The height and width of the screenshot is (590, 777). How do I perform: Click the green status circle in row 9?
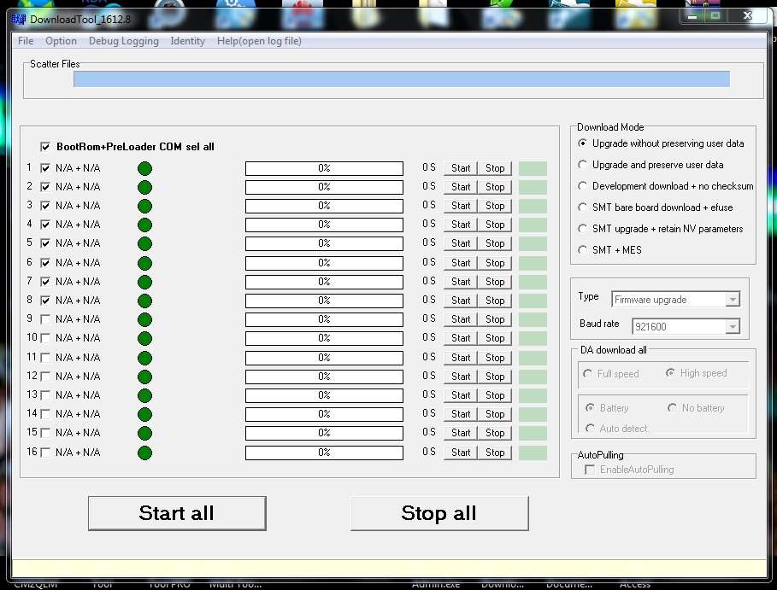pyautogui.click(x=144, y=319)
